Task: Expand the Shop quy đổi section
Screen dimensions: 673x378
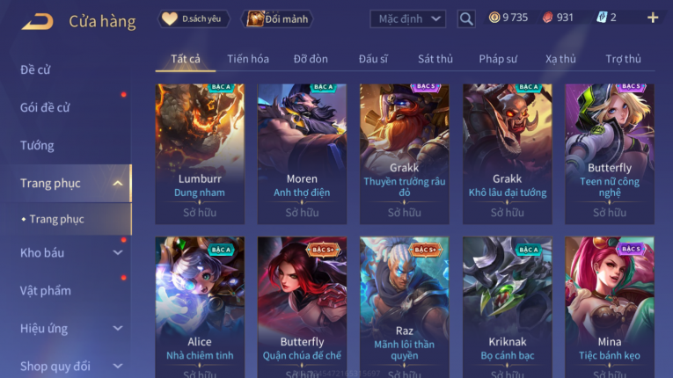Action: pos(118,366)
